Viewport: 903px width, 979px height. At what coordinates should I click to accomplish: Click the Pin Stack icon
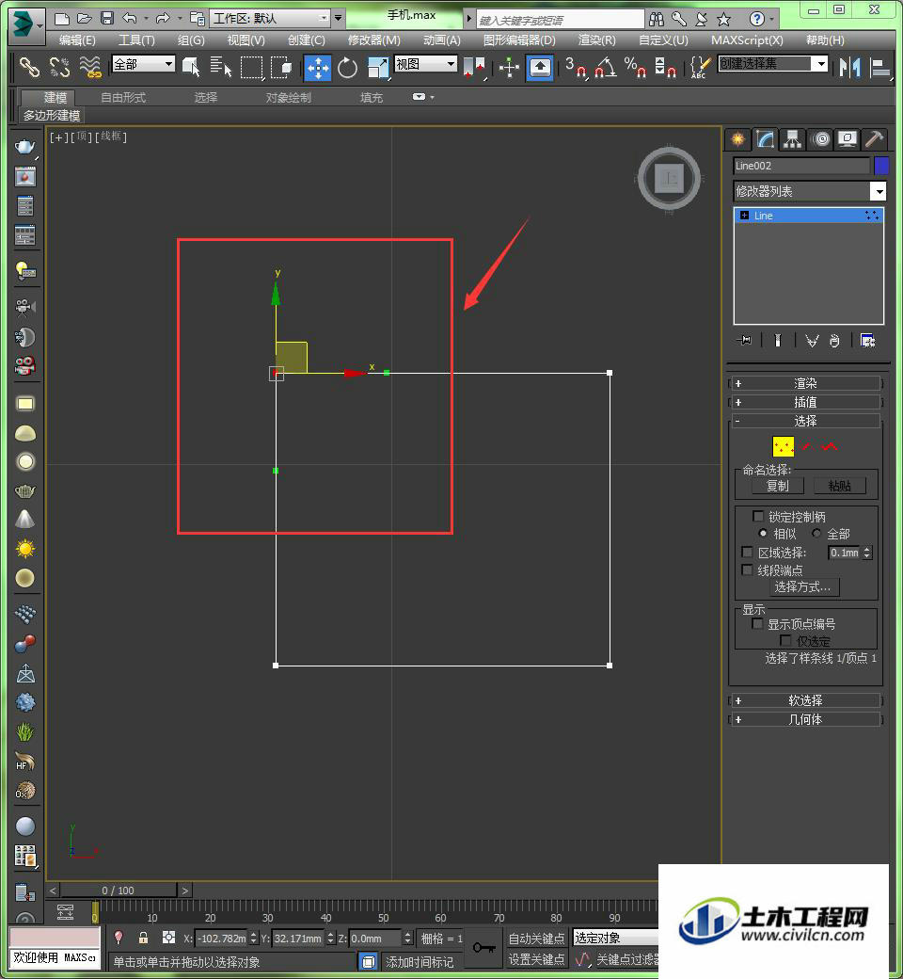point(744,340)
